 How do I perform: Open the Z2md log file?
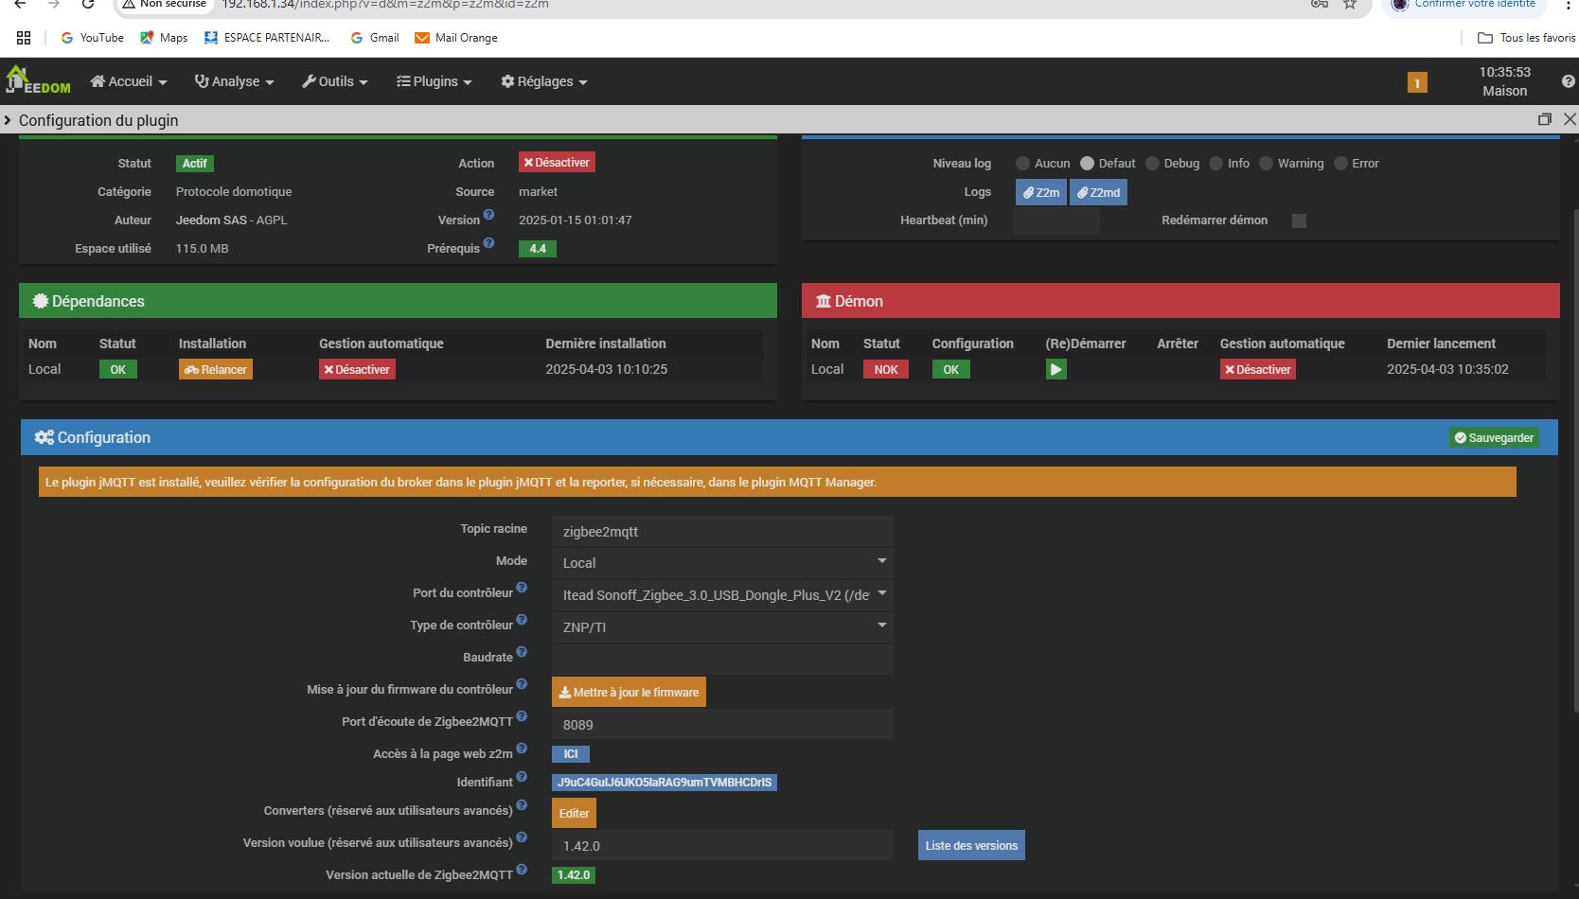point(1098,192)
